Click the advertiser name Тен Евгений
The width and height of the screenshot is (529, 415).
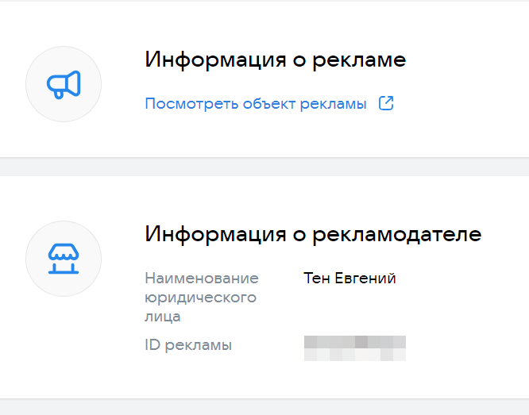pos(349,279)
